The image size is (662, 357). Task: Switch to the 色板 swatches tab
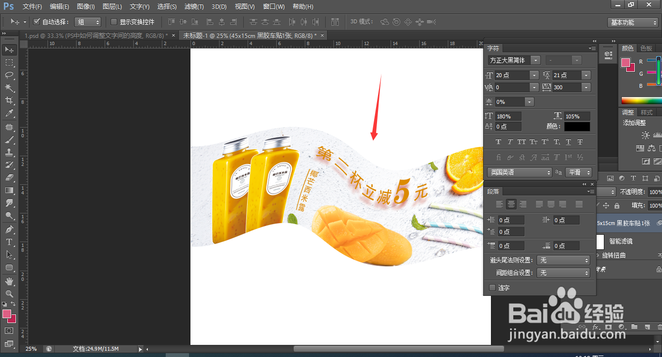pyautogui.click(x=646, y=48)
